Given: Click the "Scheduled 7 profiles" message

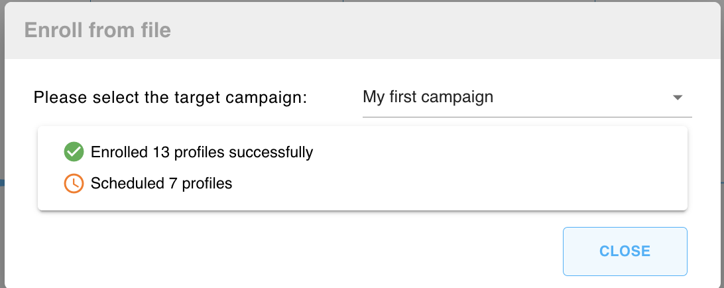Looking at the screenshot, I should point(161,183).
